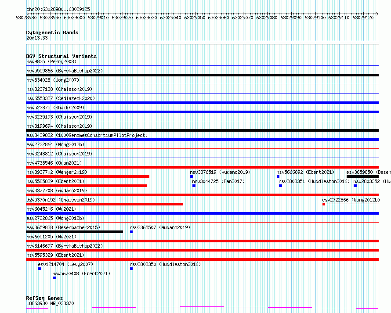Click the DGV Structural Variants track title
This screenshot has height=313, width=391.
[x=62, y=56]
